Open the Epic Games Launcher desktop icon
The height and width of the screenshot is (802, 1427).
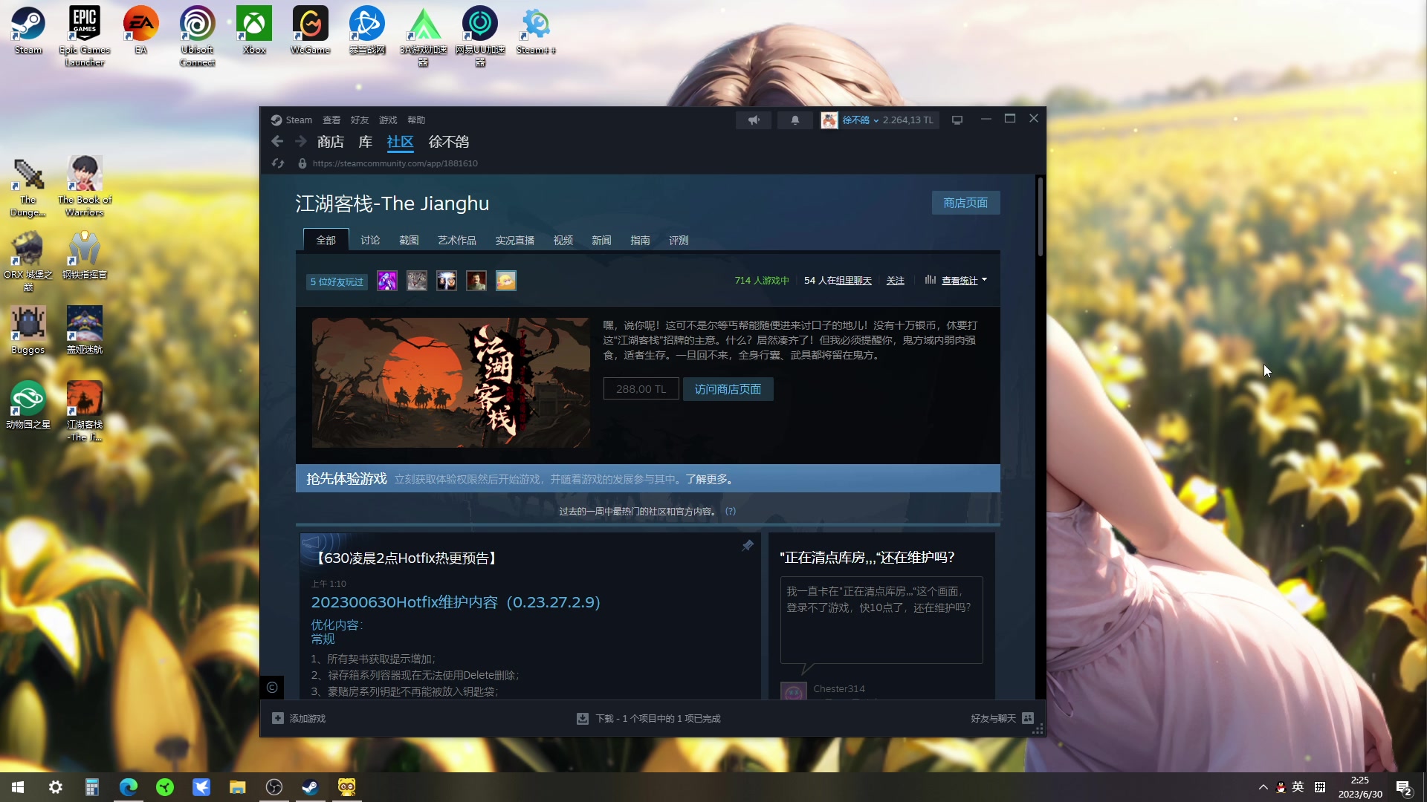pyautogui.click(x=85, y=36)
